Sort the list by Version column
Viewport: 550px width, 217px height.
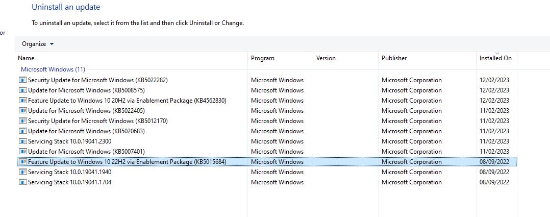pos(346,58)
